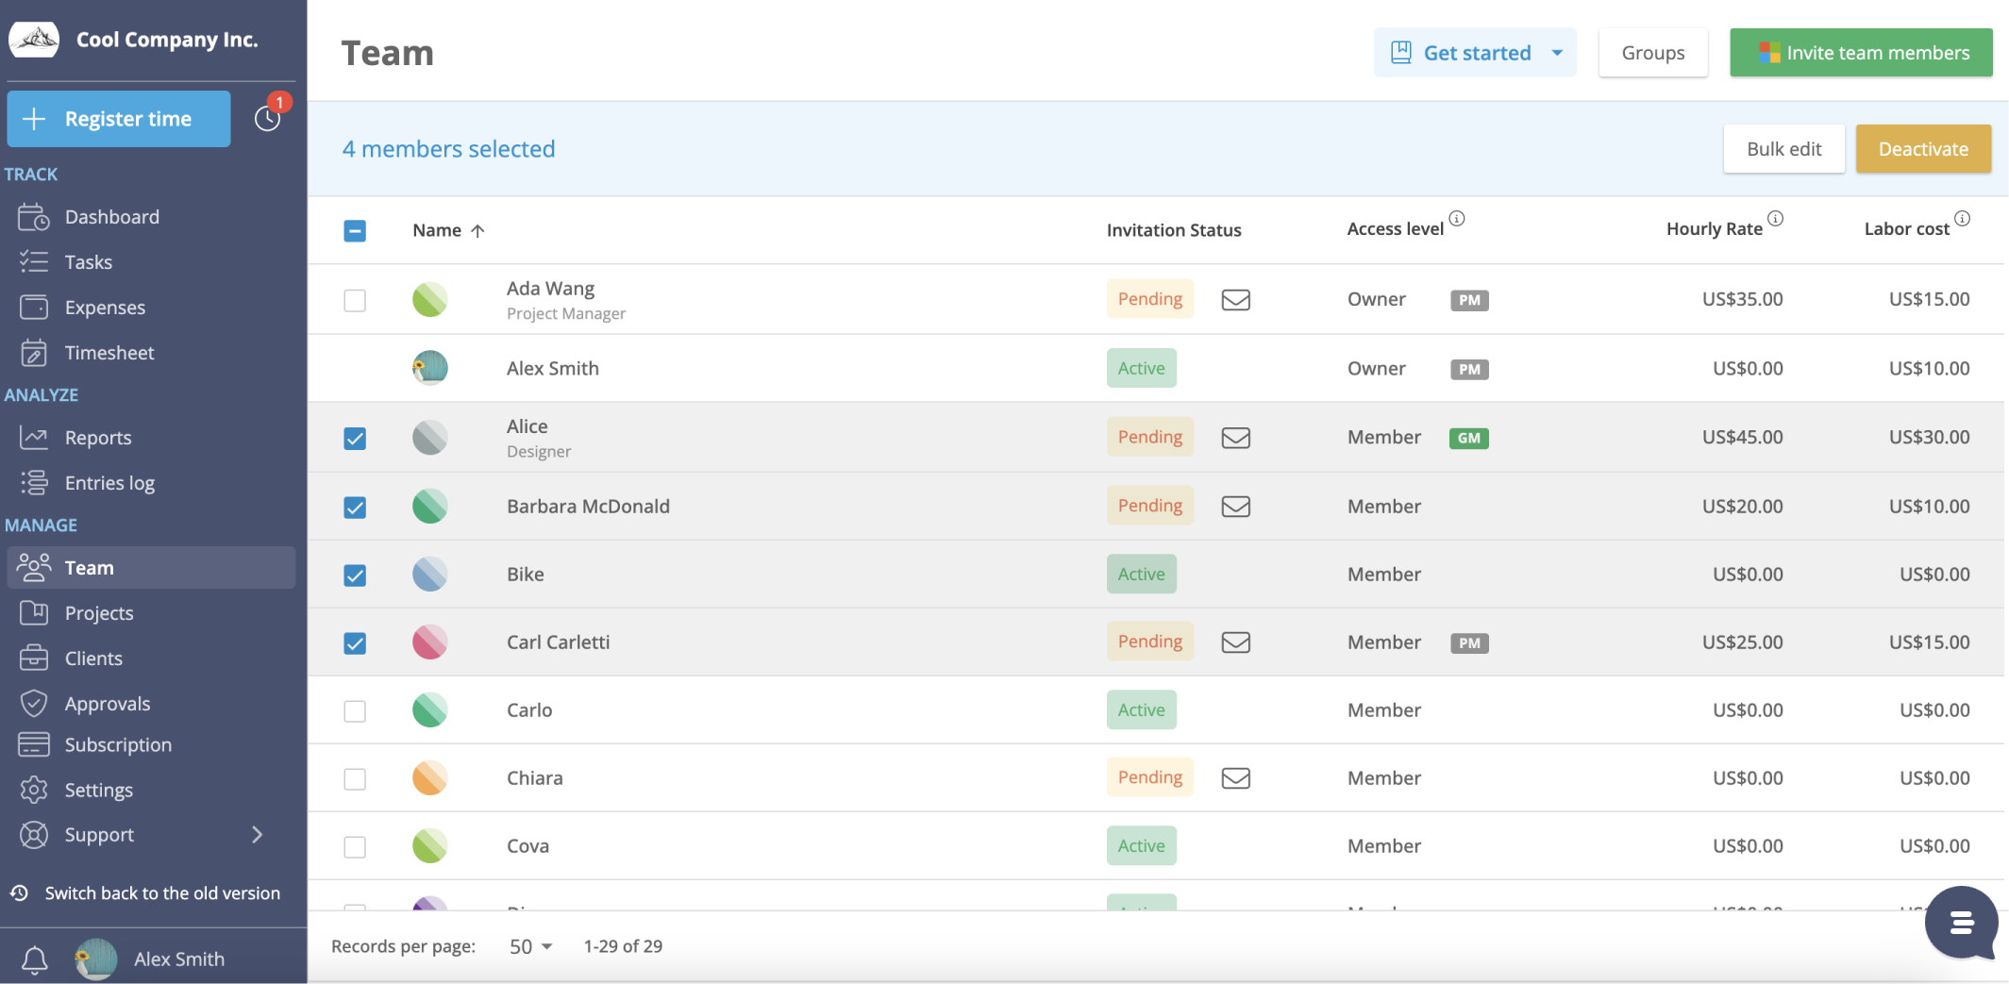Open the Get started dropdown
Screen dimensions: 2009x984
tap(1475, 53)
